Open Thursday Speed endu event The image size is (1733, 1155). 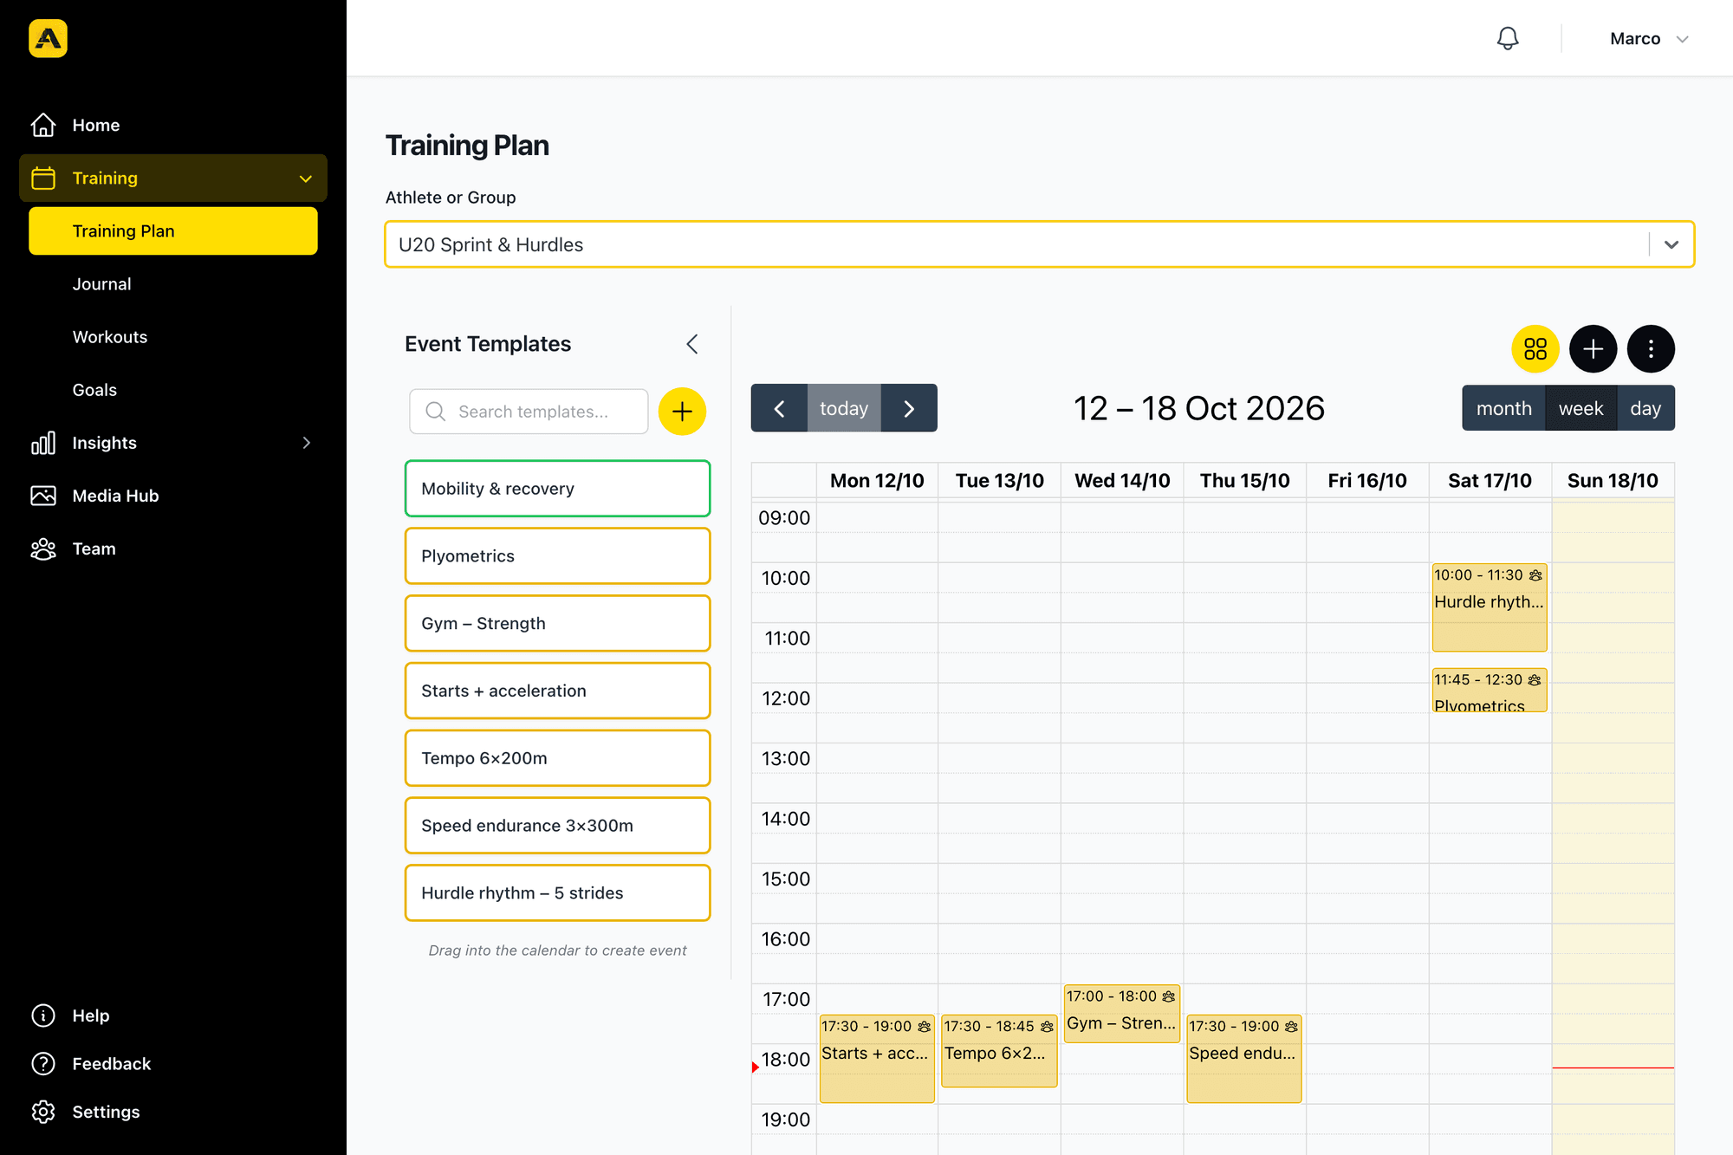1244,1059
